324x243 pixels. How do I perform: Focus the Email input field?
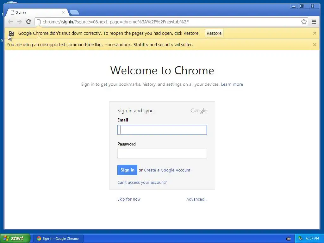tap(162, 130)
